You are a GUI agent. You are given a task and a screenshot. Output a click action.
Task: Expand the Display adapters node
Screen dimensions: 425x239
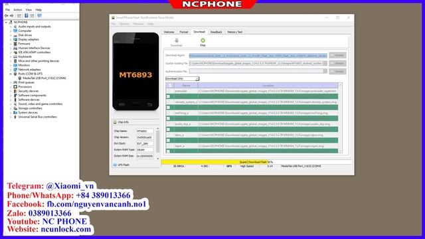(11, 40)
